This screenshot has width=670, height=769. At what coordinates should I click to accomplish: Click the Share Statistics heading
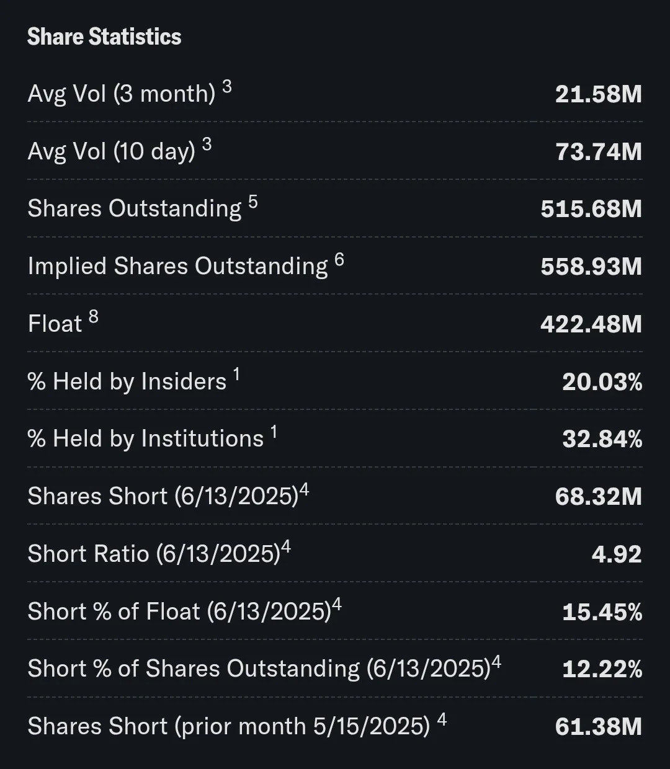tap(104, 37)
